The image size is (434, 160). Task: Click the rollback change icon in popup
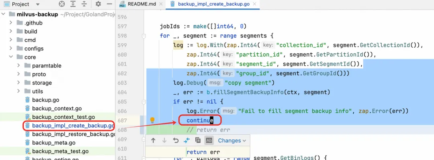point(176,140)
